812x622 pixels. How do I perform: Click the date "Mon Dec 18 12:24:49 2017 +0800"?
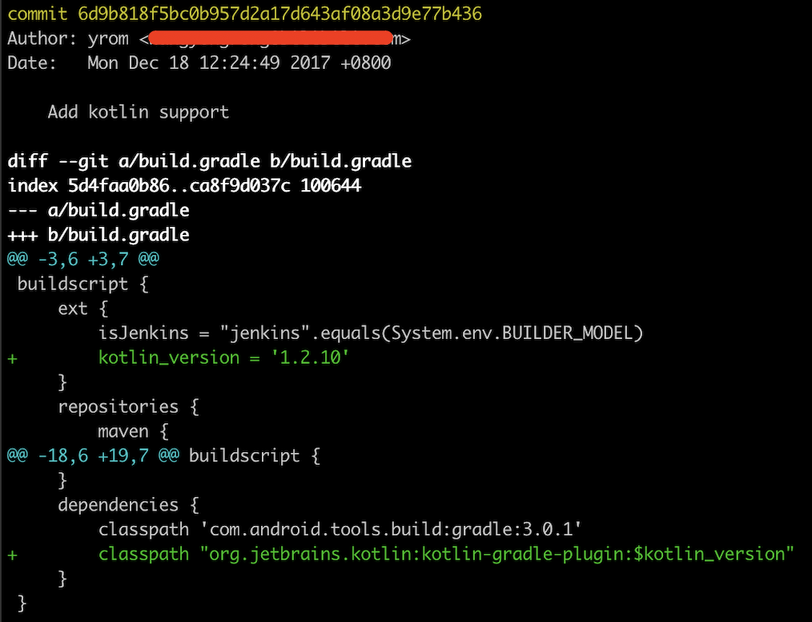[239, 63]
